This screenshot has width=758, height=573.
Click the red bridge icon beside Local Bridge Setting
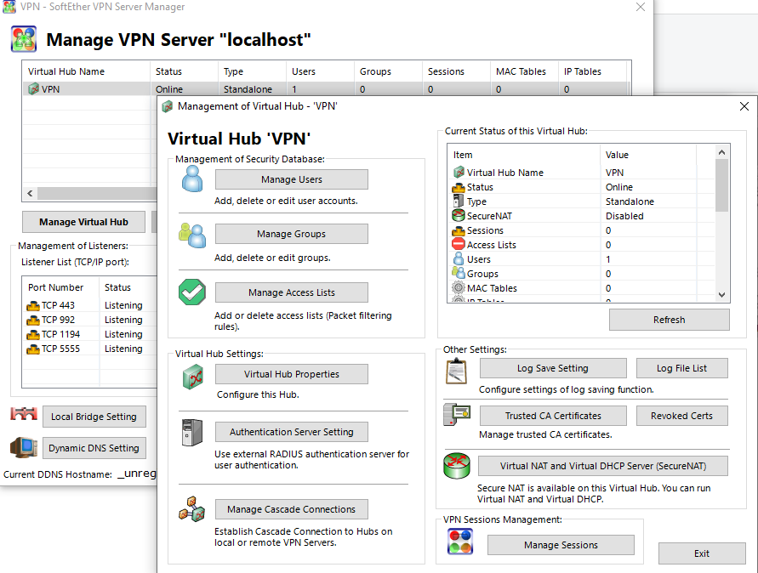[24, 414]
